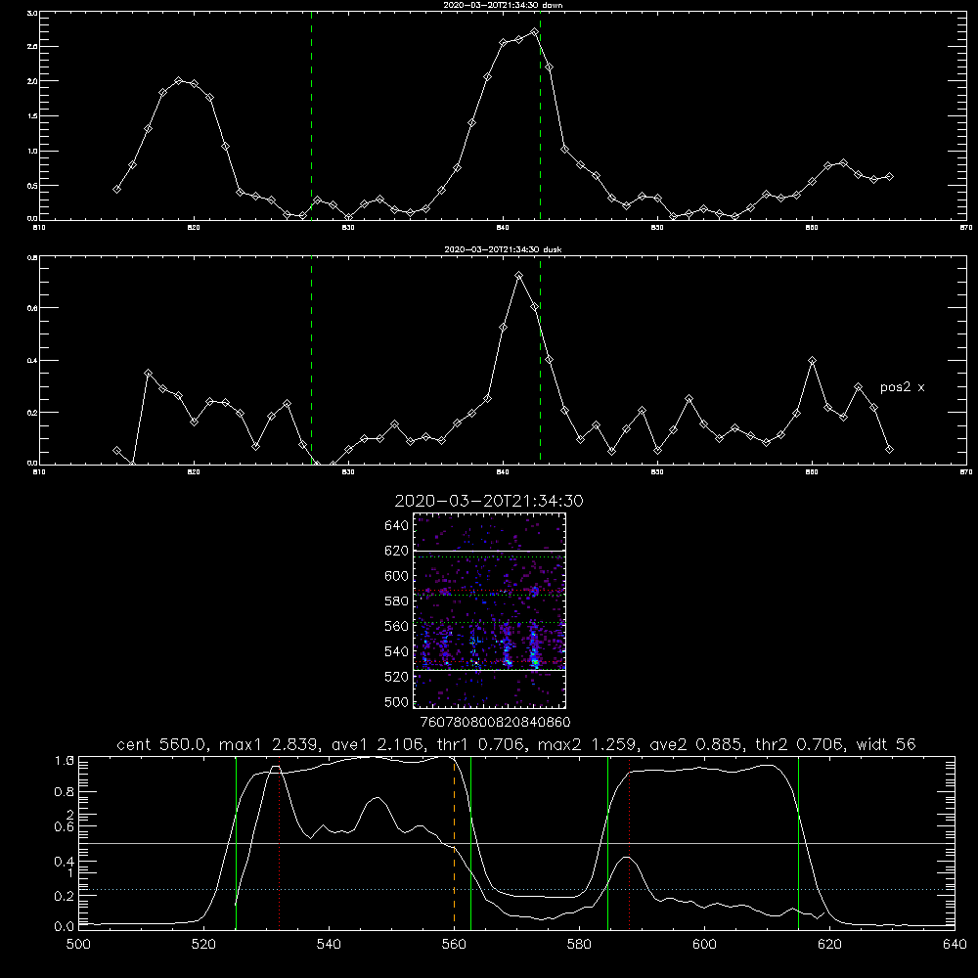Click 'thr2 0.706' in the bottom plot header
Screen dimensions: 978x978
point(800,744)
